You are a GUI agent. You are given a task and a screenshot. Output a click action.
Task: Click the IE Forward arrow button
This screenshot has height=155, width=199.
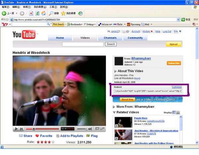[x=22, y=13]
